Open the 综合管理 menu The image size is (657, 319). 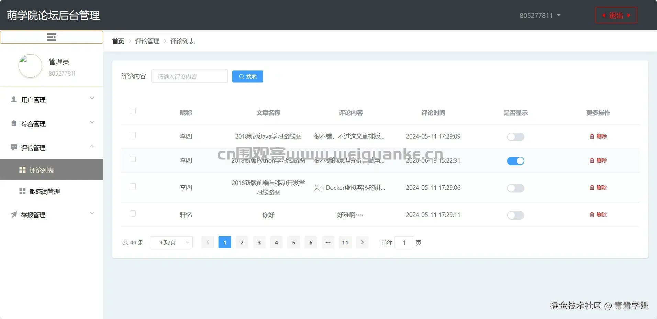[52, 124]
